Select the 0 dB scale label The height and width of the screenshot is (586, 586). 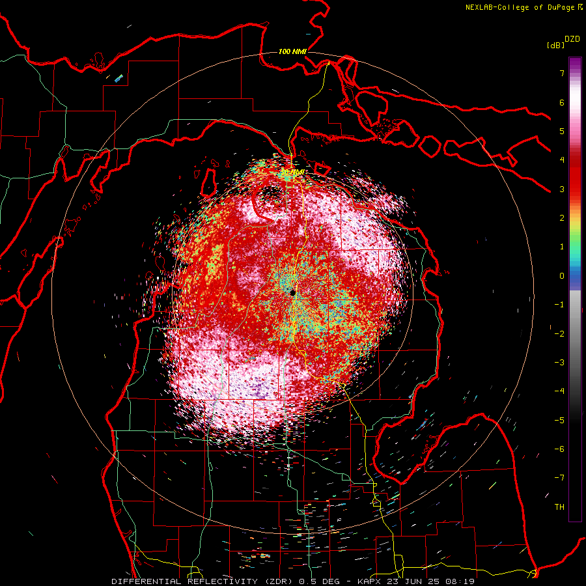click(562, 276)
